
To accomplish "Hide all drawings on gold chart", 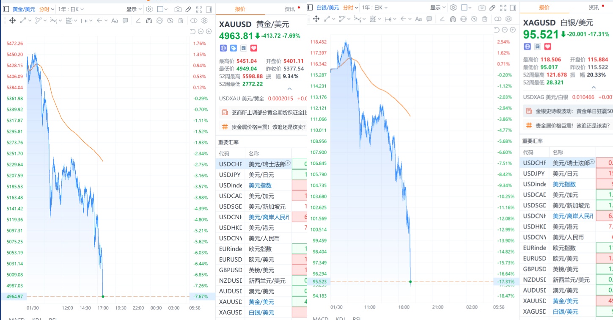I will [170, 20].
